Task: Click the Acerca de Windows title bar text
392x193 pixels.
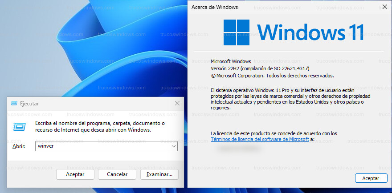Action: pos(215,7)
